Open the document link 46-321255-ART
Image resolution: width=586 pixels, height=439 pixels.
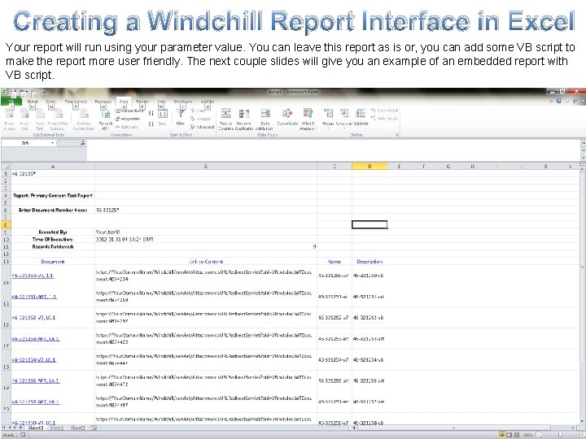coord(36,380)
